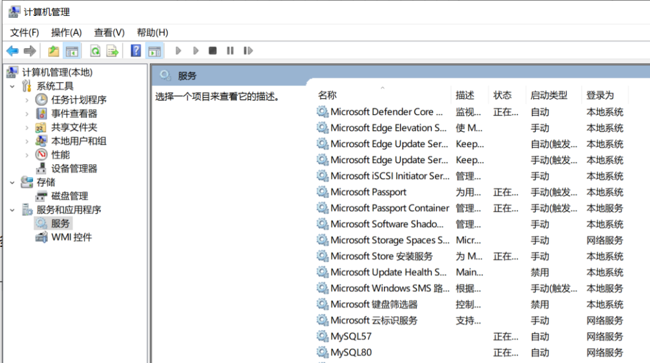Select the Microsoft Passport service
The height and width of the screenshot is (363, 650).
coord(470,192)
